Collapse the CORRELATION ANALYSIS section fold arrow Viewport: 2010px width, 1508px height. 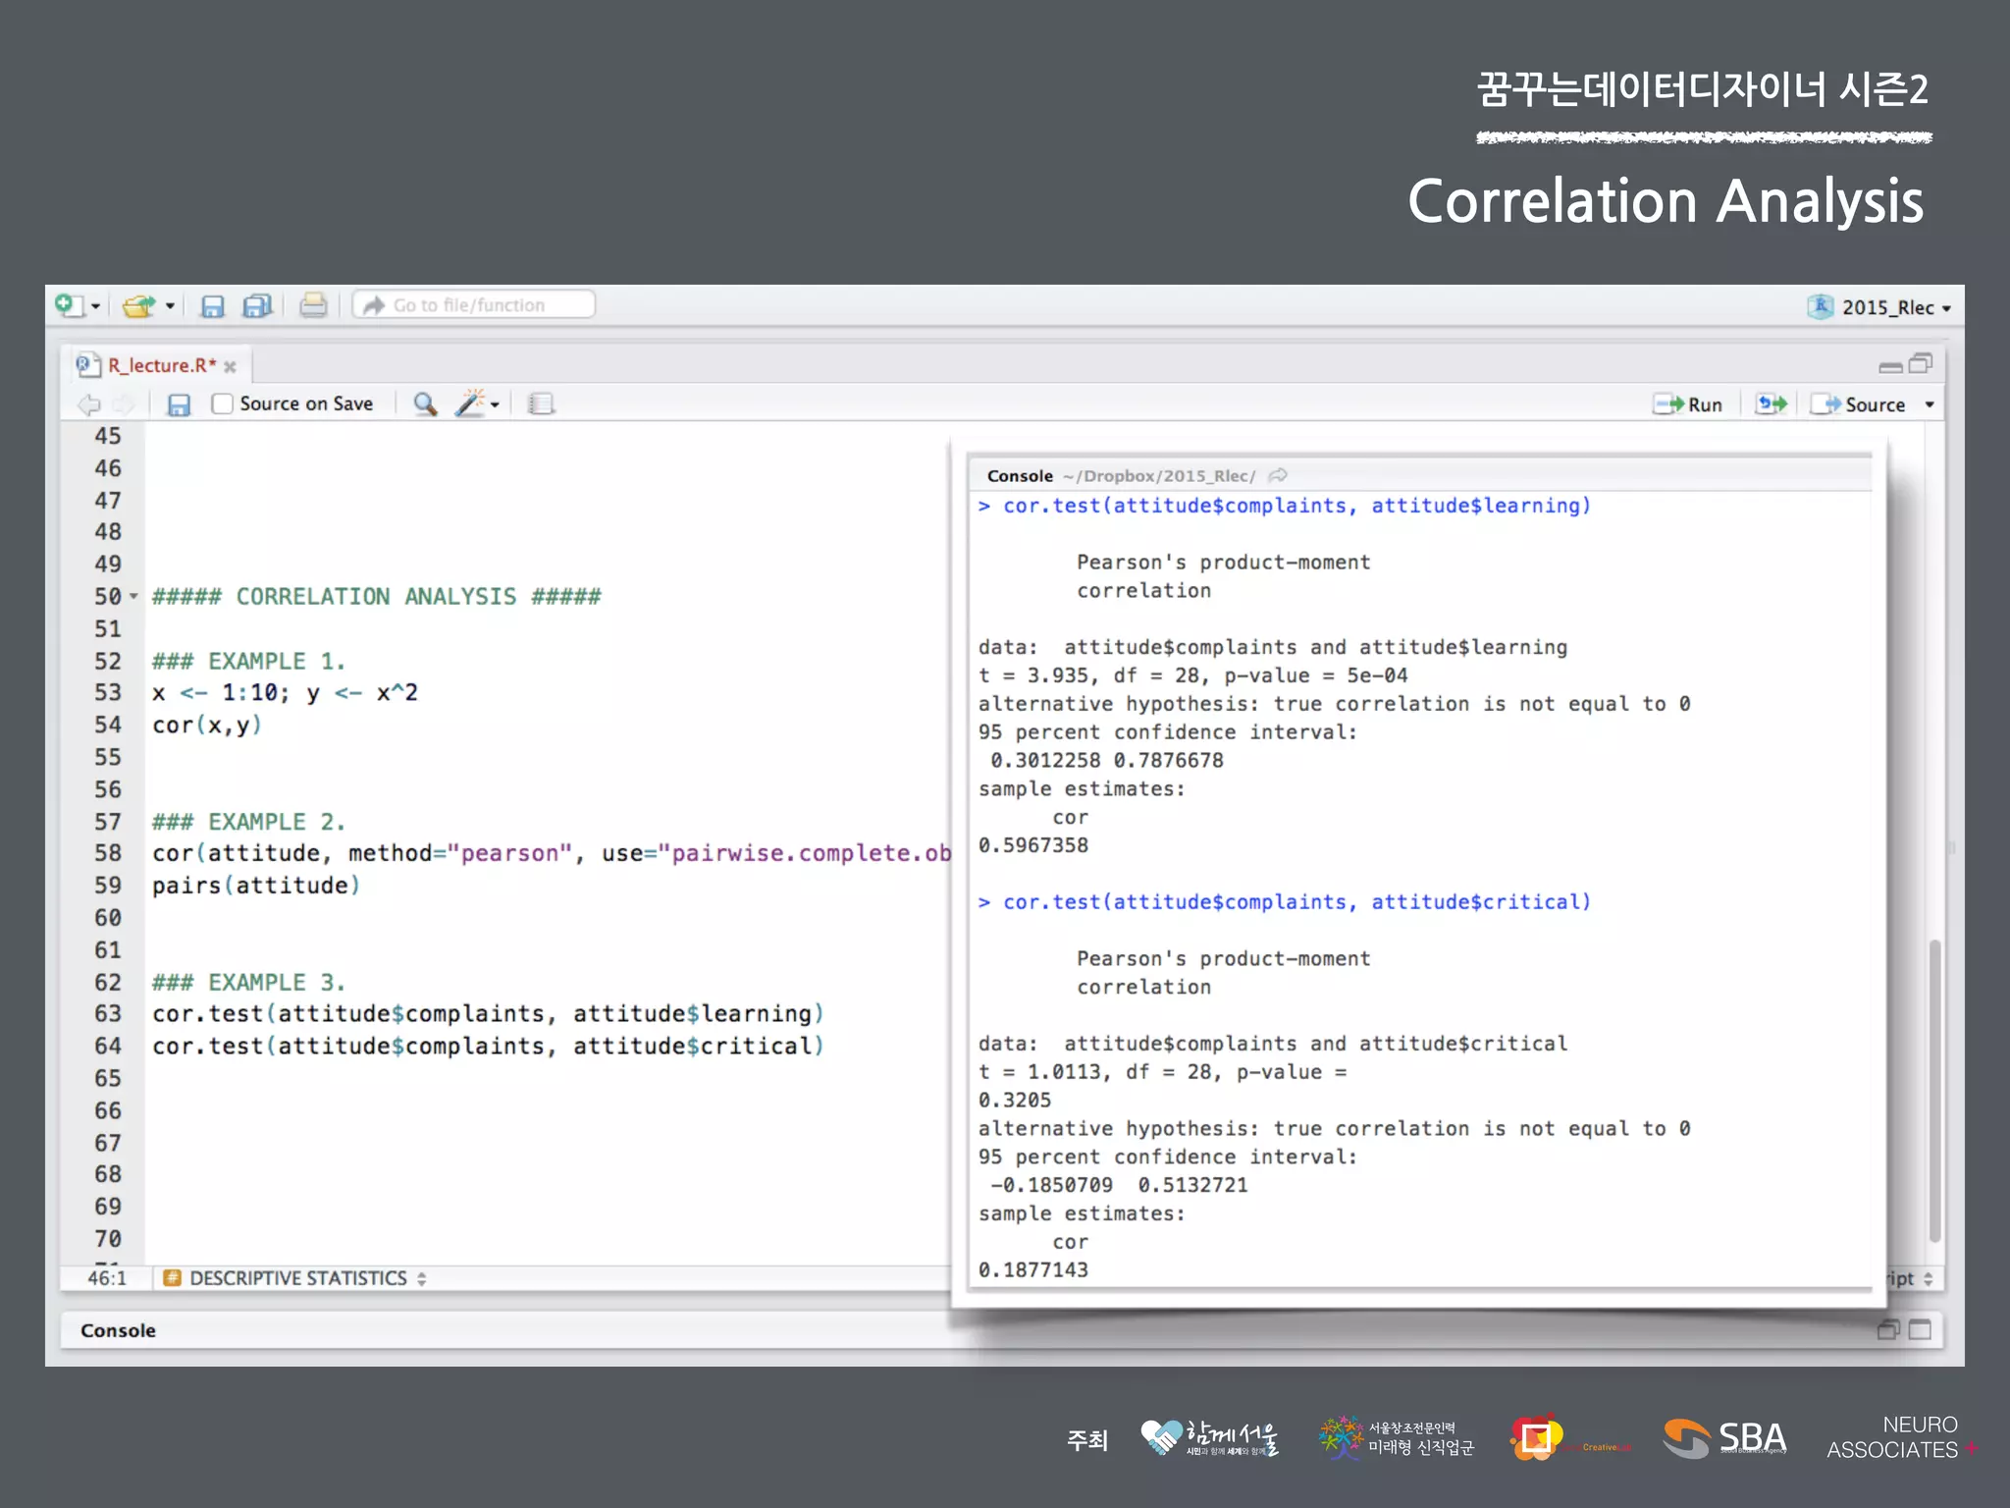(134, 596)
